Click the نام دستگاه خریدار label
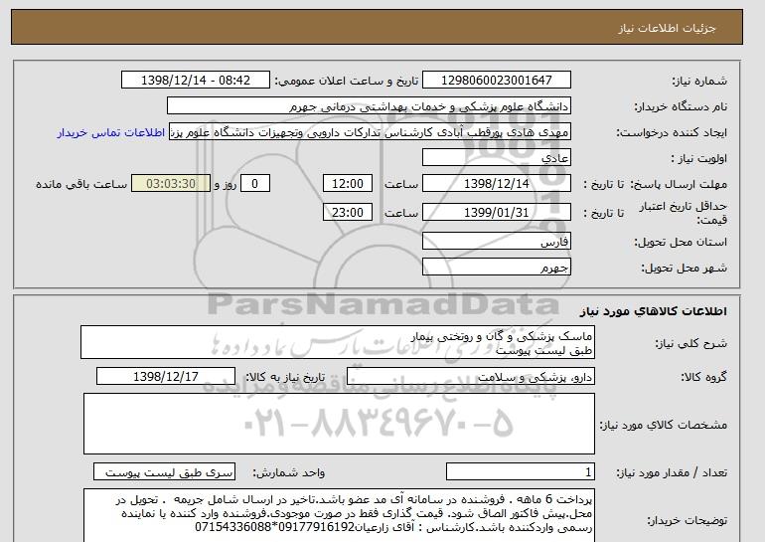The width and height of the screenshot is (765, 542). coord(681,106)
